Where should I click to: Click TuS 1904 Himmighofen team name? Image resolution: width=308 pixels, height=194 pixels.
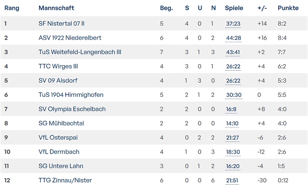(71, 95)
